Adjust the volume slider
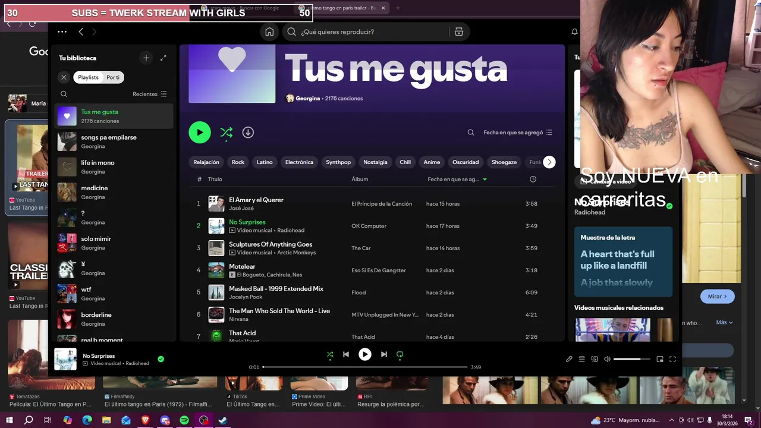Viewport: 761px width, 428px height. point(631,359)
